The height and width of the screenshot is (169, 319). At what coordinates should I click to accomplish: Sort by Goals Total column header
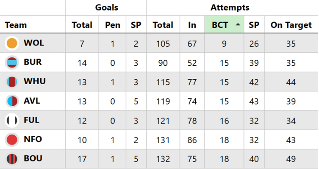pyautogui.click(x=82, y=25)
